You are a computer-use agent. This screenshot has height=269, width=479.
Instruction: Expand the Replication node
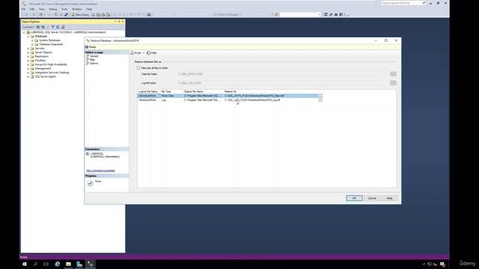point(28,57)
